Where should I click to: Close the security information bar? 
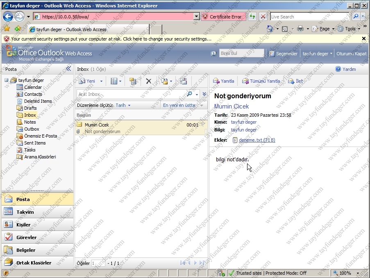point(363,38)
